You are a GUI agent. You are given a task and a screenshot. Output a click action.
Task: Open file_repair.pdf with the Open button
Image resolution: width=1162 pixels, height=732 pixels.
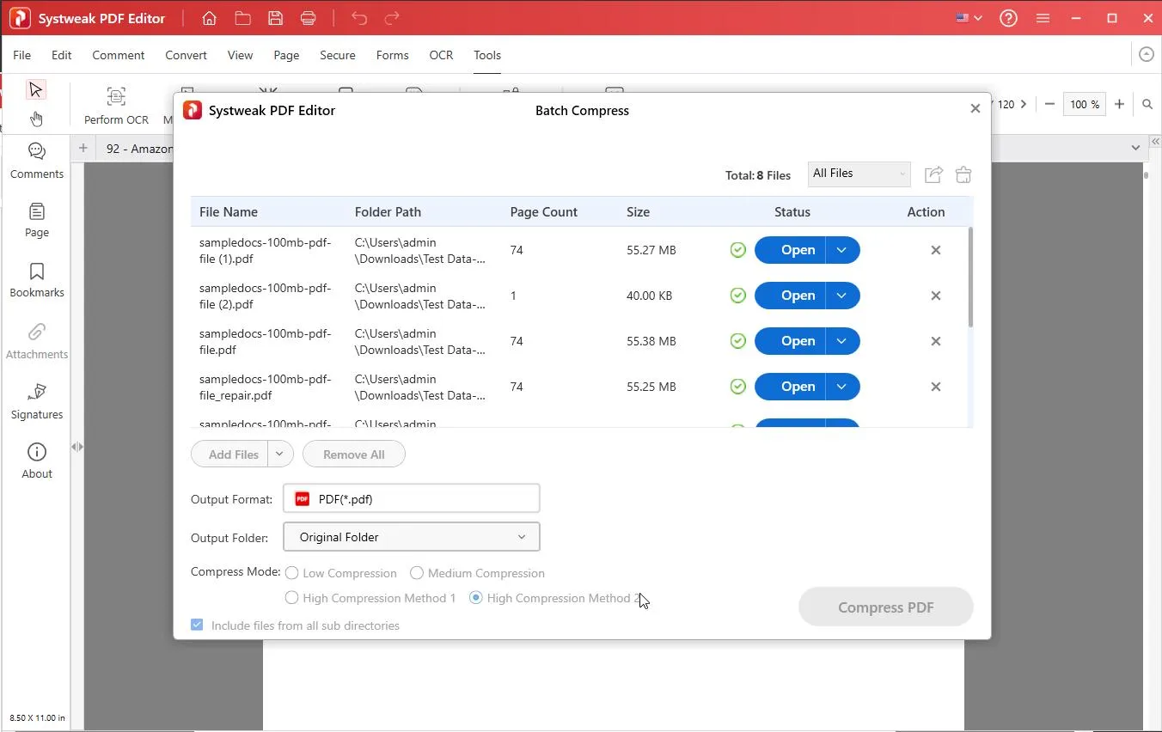(x=790, y=387)
